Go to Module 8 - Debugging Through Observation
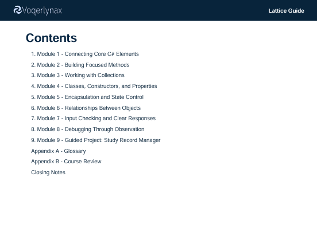 (x=88, y=129)
